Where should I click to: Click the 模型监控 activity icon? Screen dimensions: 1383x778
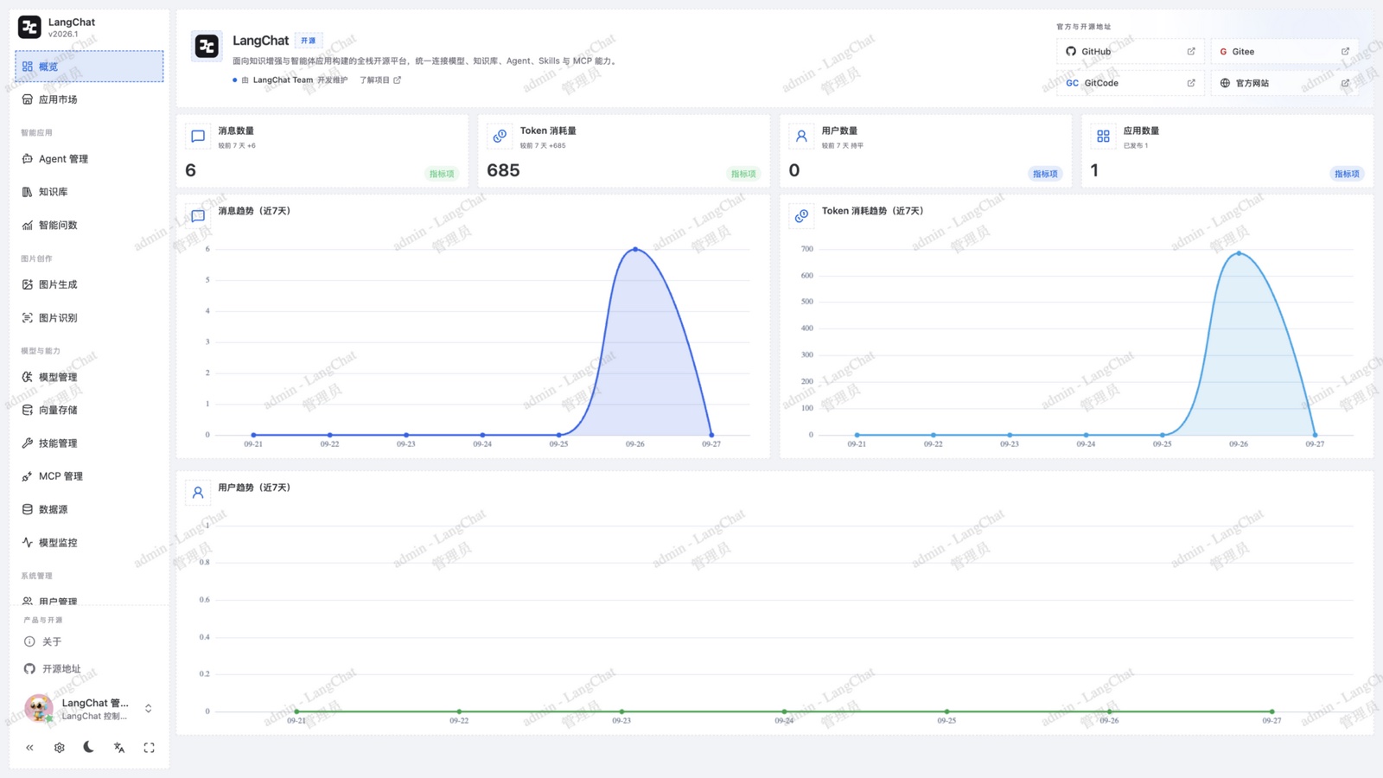pyautogui.click(x=28, y=543)
